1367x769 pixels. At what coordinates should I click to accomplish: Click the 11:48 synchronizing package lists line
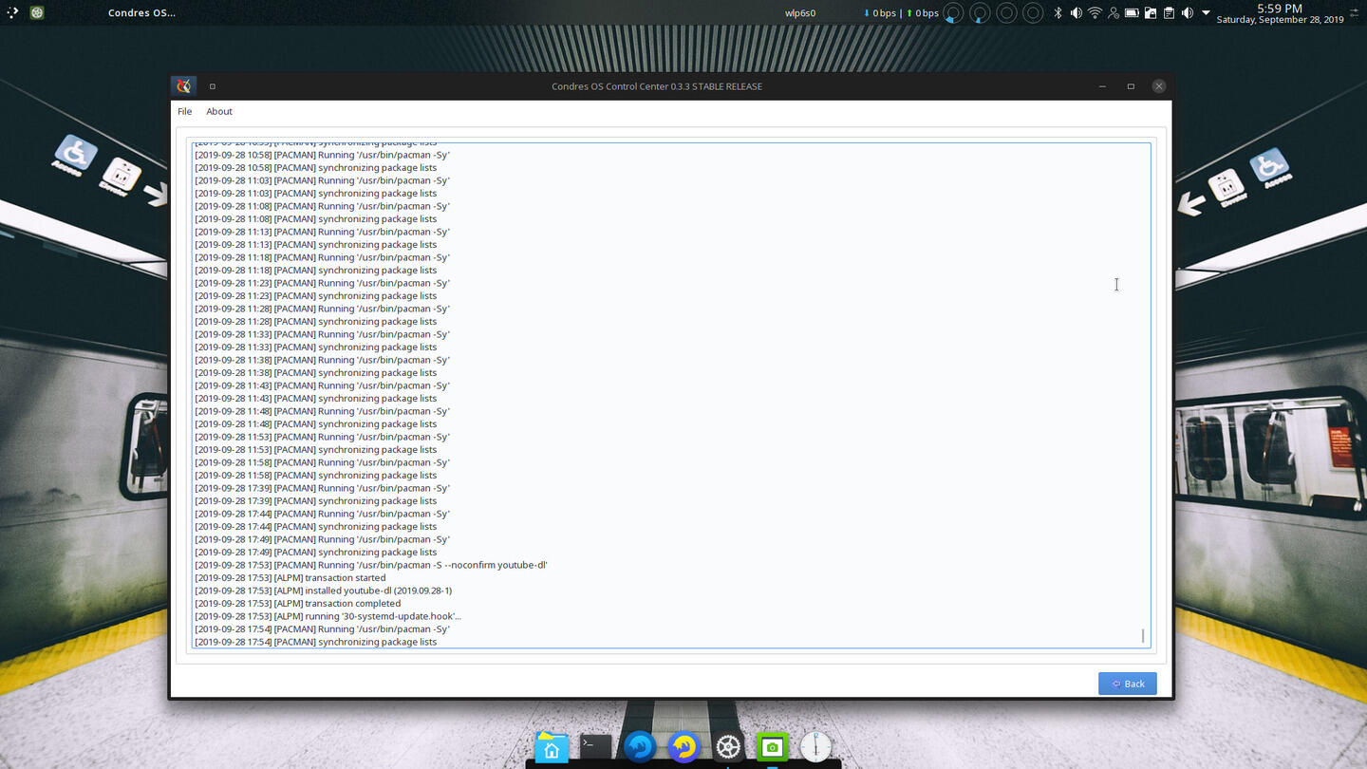point(315,423)
